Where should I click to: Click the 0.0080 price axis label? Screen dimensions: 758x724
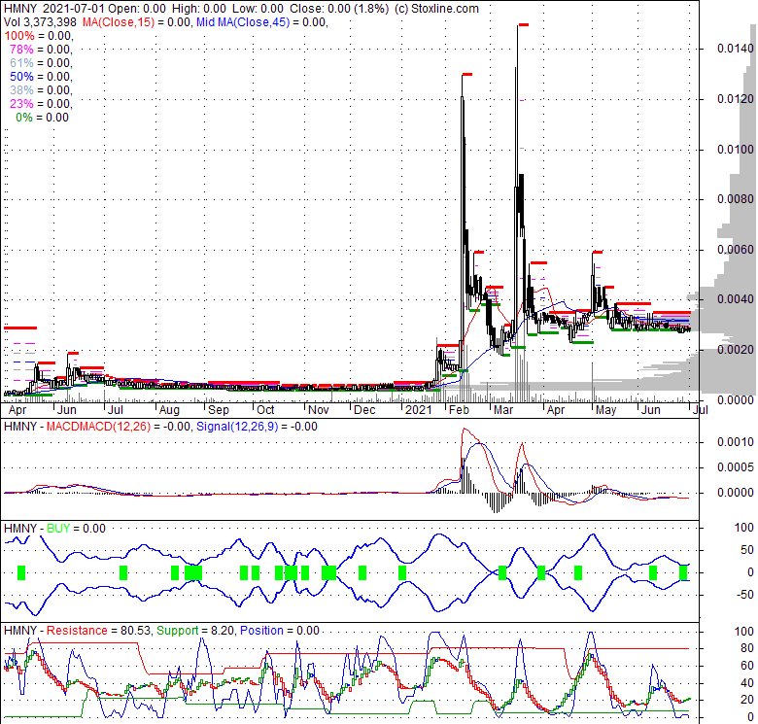(x=736, y=199)
